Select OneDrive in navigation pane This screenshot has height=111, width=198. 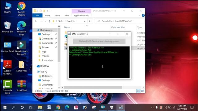tap(43, 66)
